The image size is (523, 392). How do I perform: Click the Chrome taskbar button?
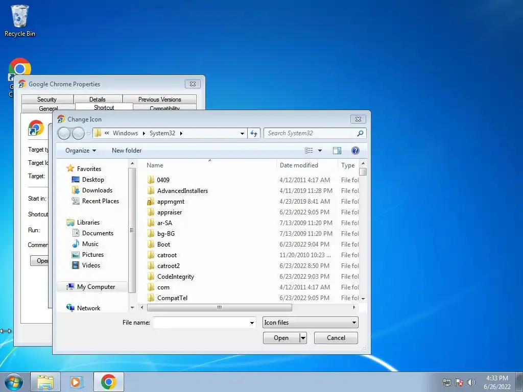pos(108,382)
